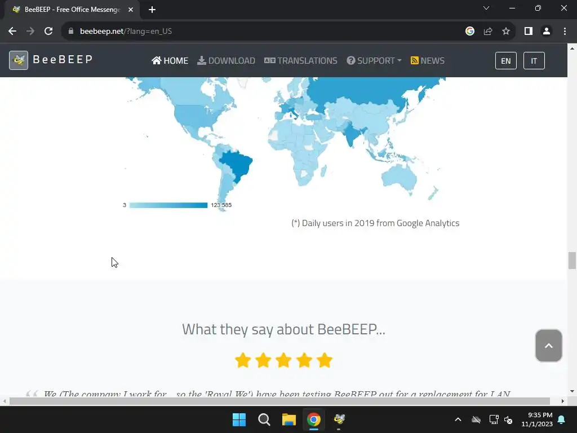This screenshot has width=577, height=433.
Task: Open the notifications bell icon
Action: [562, 419]
